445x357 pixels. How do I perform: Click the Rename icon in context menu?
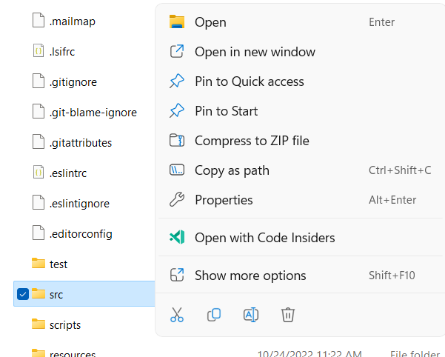[x=251, y=315]
